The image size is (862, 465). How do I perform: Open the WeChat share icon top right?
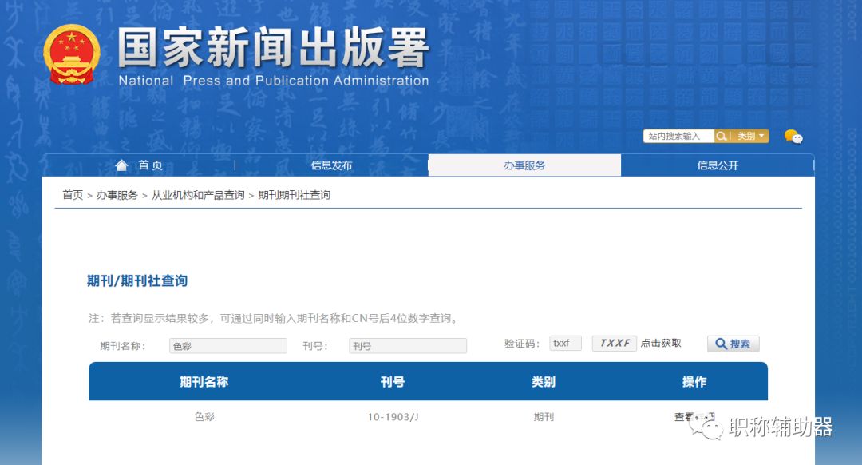click(x=793, y=136)
